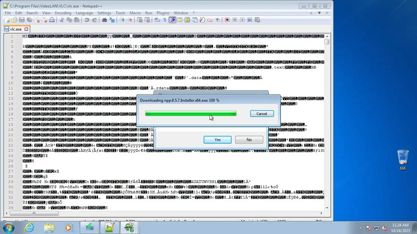Toggle file monitoring eye icon
This screenshot has width=417, height=234.
(217, 20)
